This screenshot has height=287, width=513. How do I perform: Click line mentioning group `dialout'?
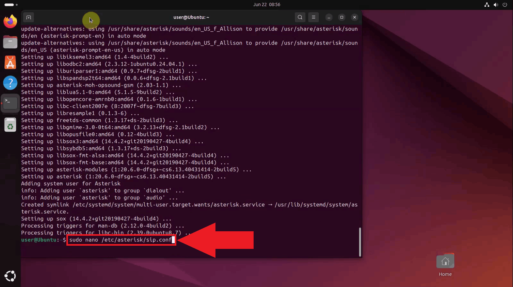click(103, 191)
